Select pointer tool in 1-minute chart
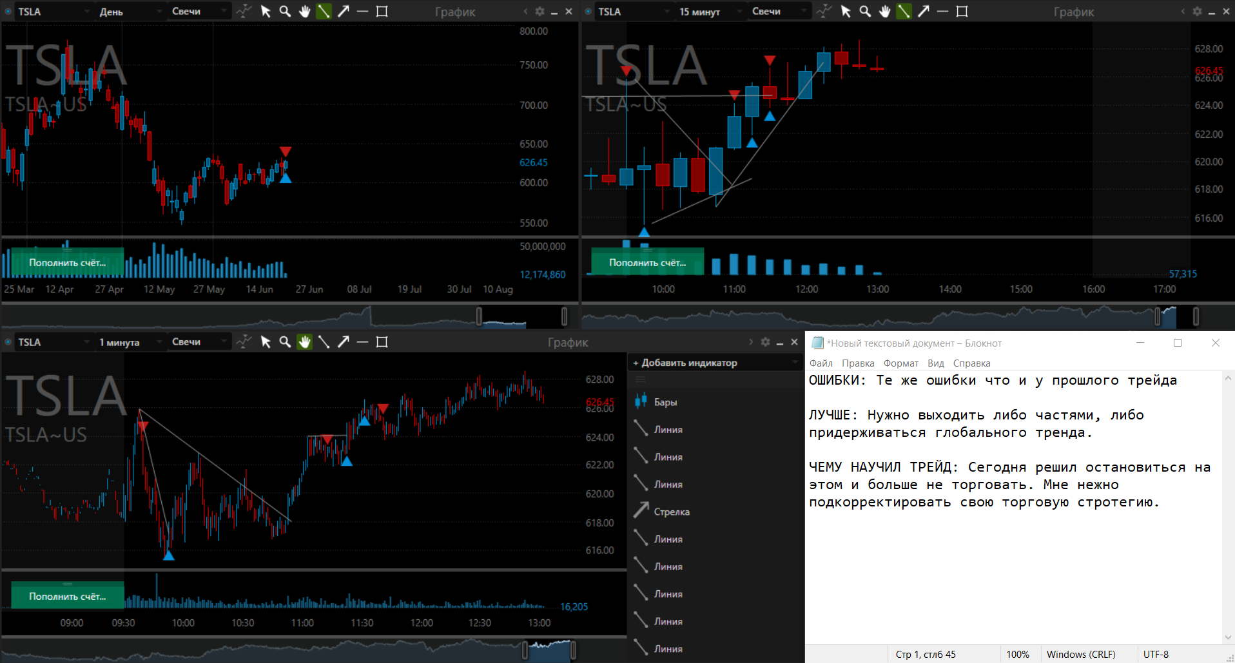 pyautogui.click(x=266, y=341)
